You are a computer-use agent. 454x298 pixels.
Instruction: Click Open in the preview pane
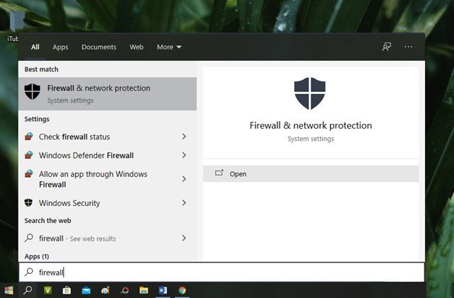(x=238, y=174)
